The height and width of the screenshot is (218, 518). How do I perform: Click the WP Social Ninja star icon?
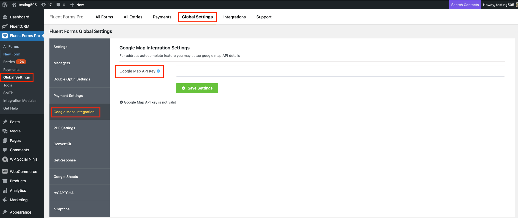(x=5, y=159)
